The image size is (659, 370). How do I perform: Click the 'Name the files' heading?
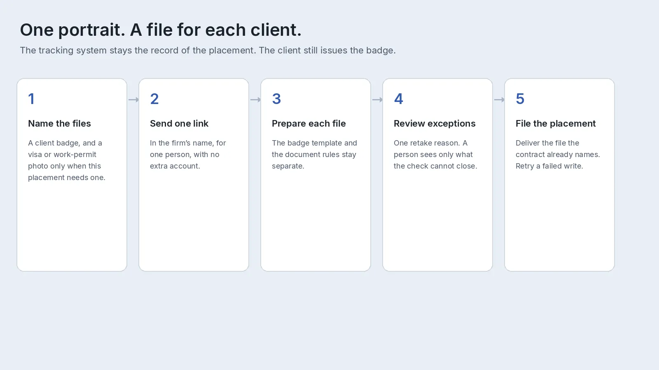[59, 123]
